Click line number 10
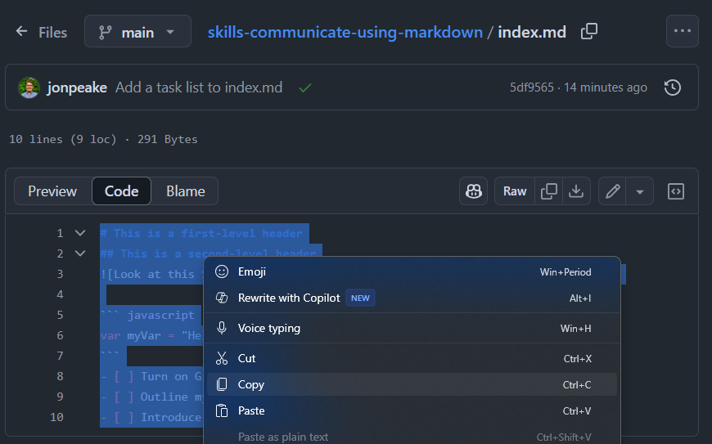The image size is (712, 444). click(56, 417)
